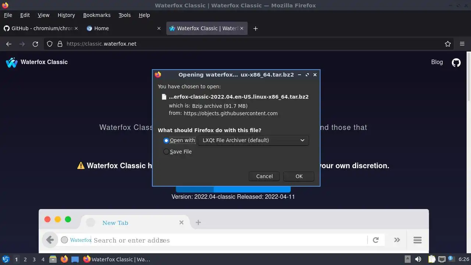Switch to virtual desktop 2
Viewport: 471px width, 265px height.
(x=25, y=259)
